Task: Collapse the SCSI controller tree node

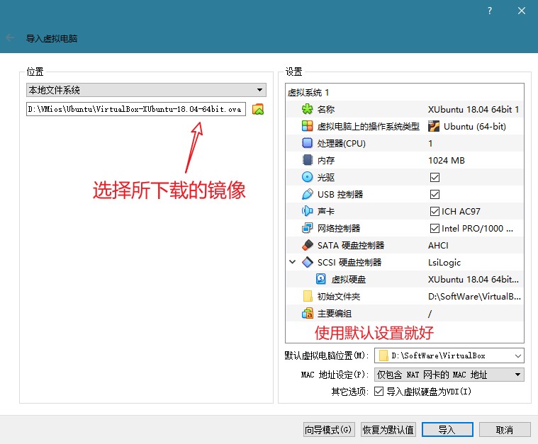Action: 292,262
